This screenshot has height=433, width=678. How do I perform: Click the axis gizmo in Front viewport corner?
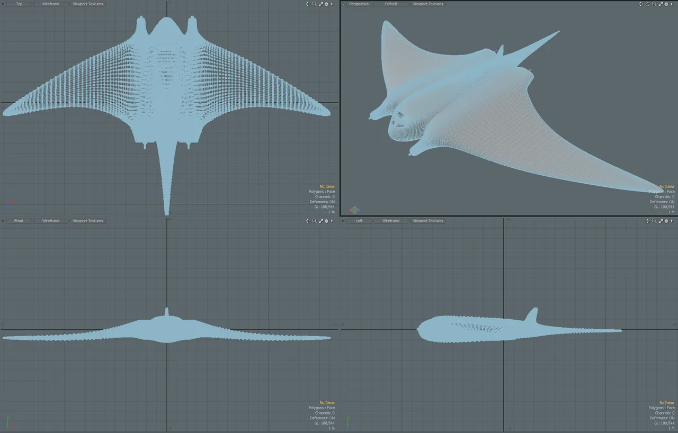11,422
